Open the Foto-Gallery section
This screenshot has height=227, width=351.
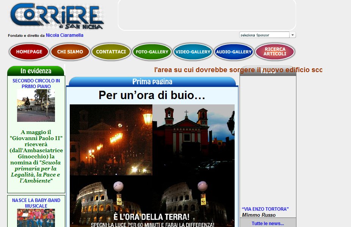[152, 52]
